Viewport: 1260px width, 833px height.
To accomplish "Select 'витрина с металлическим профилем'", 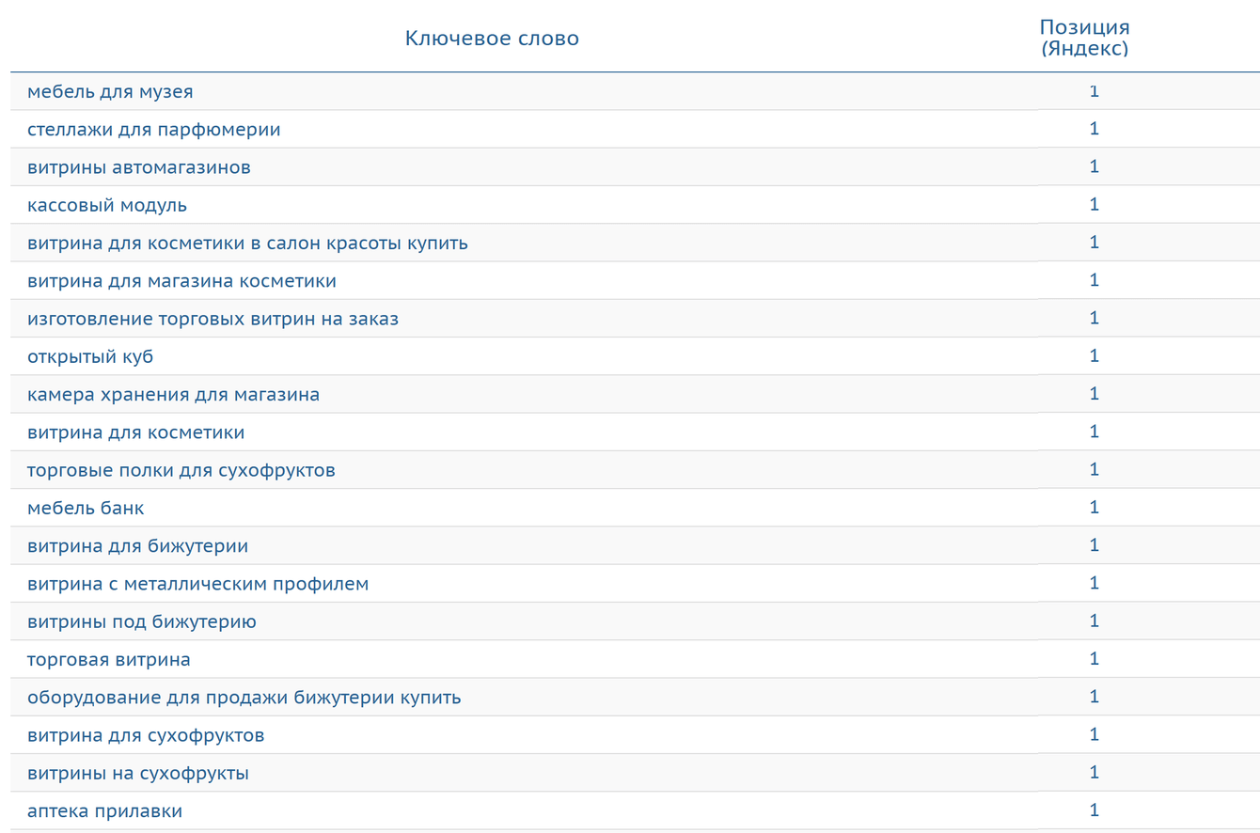I will [x=198, y=584].
